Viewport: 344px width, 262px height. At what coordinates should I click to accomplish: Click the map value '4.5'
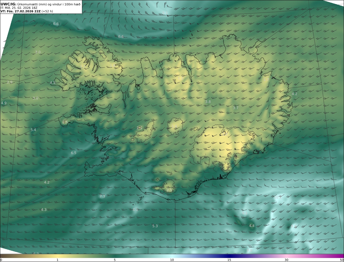tap(53, 83)
